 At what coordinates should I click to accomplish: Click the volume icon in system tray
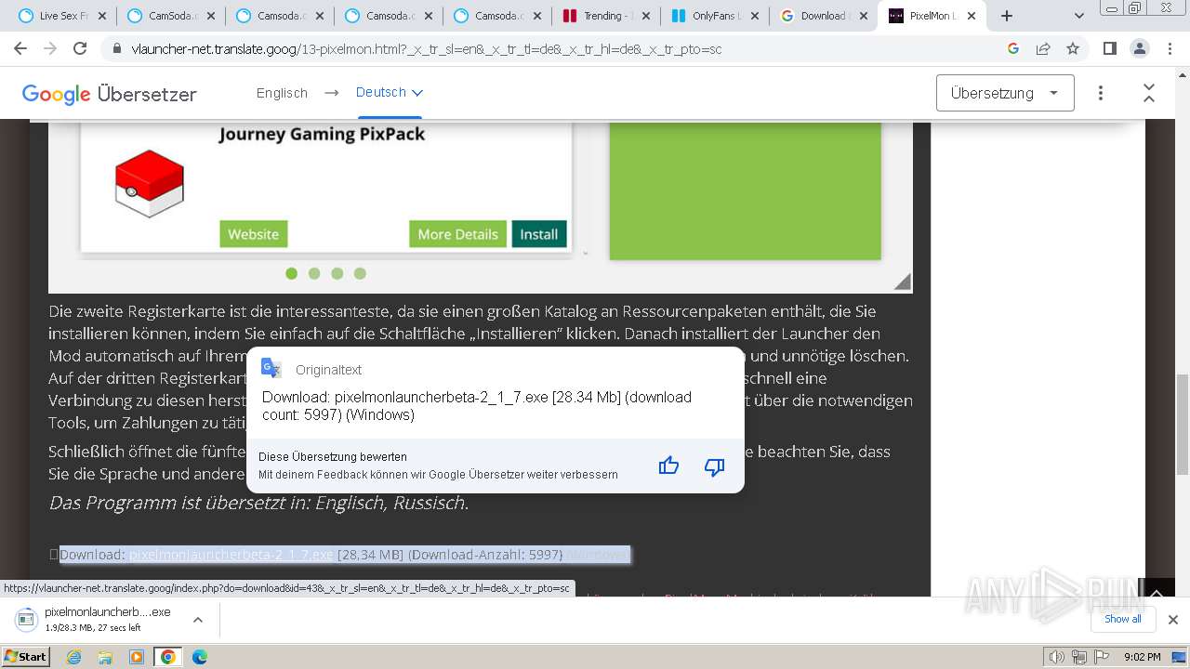click(1057, 657)
